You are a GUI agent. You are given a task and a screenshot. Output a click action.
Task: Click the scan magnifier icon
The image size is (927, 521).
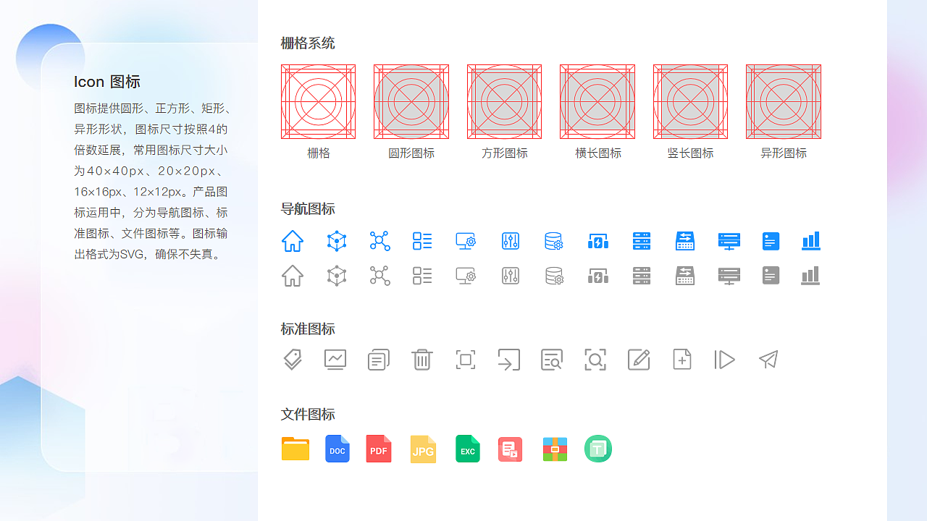coord(595,360)
